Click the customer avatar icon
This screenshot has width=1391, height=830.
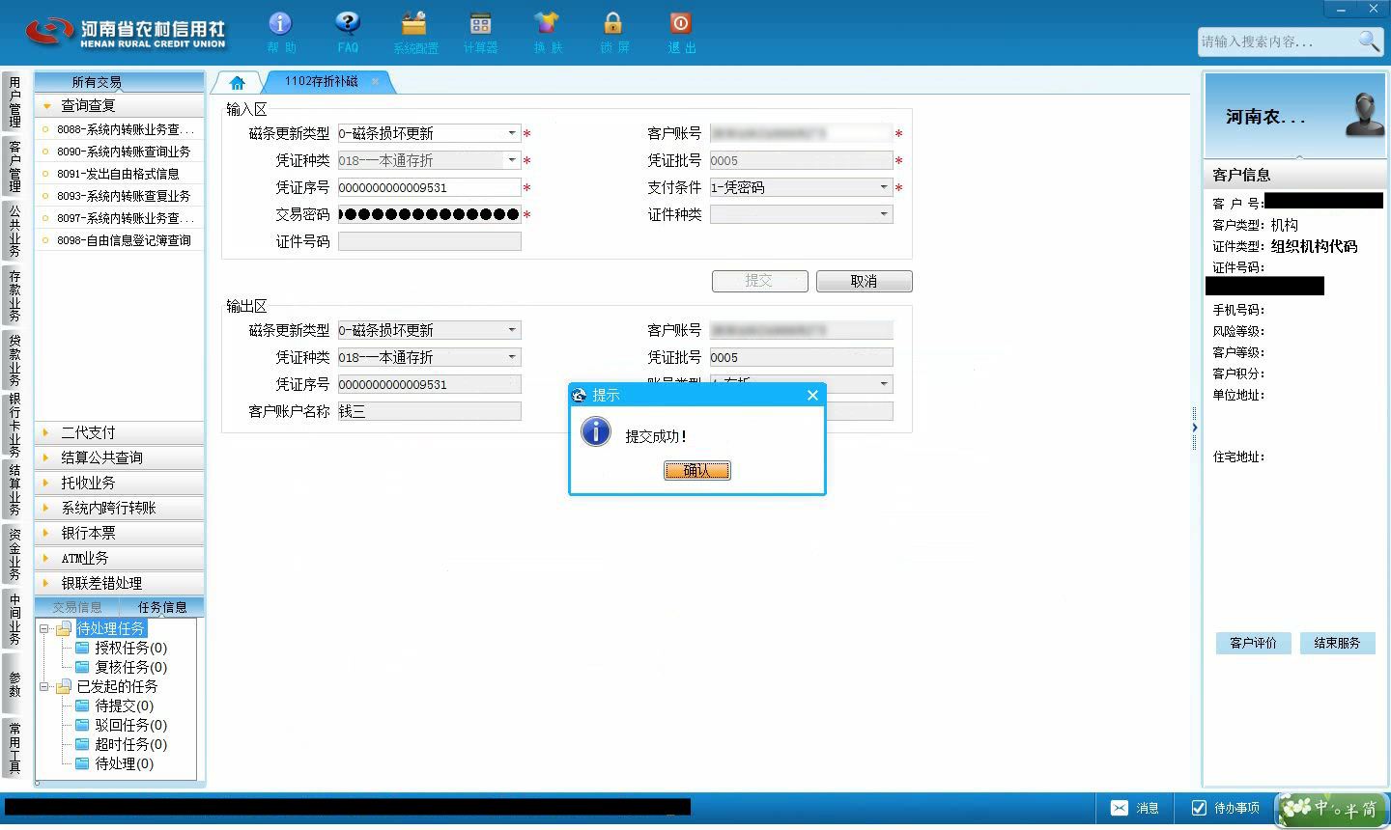[x=1365, y=114]
